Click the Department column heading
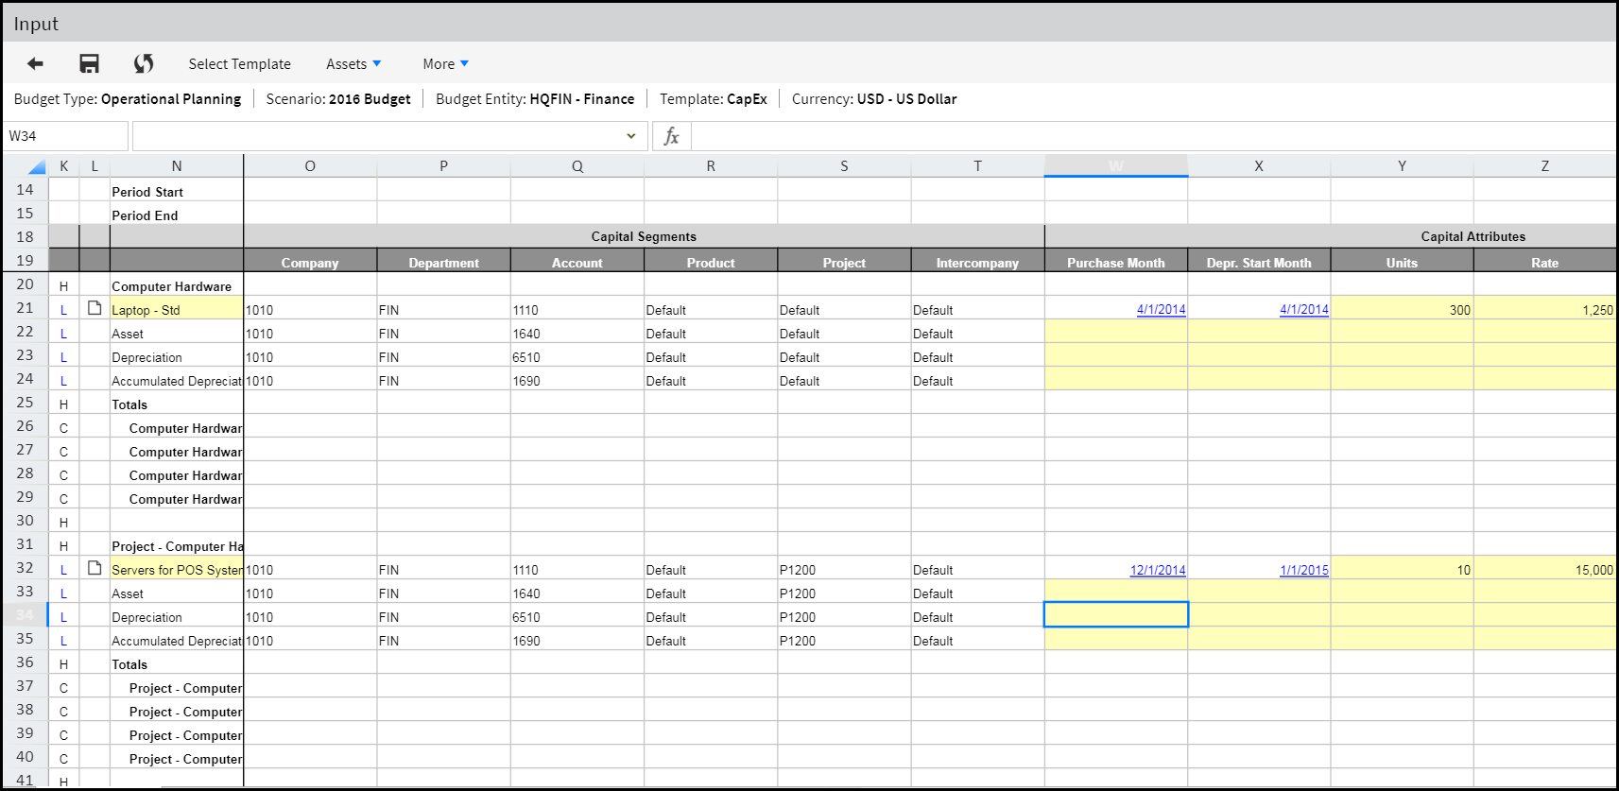Image resolution: width=1619 pixels, height=791 pixels. [x=443, y=263]
